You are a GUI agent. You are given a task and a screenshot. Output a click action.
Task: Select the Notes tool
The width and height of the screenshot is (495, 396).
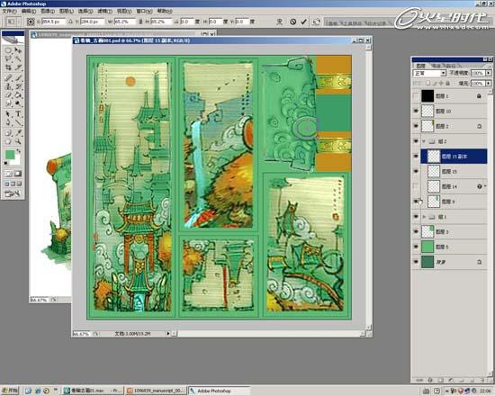point(8,133)
